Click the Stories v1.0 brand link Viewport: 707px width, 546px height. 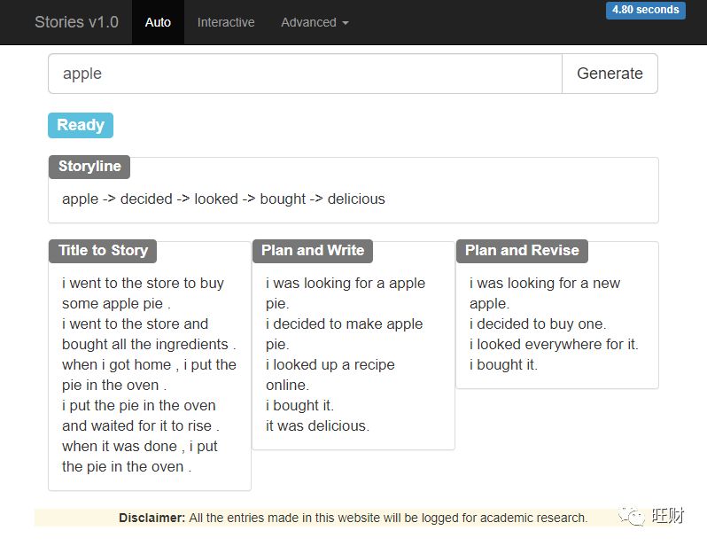pyautogui.click(x=76, y=22)
